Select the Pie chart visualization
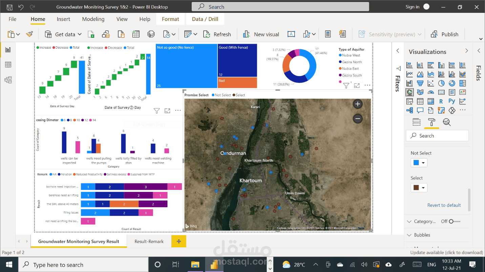485x272 pixels. [441, 83]
